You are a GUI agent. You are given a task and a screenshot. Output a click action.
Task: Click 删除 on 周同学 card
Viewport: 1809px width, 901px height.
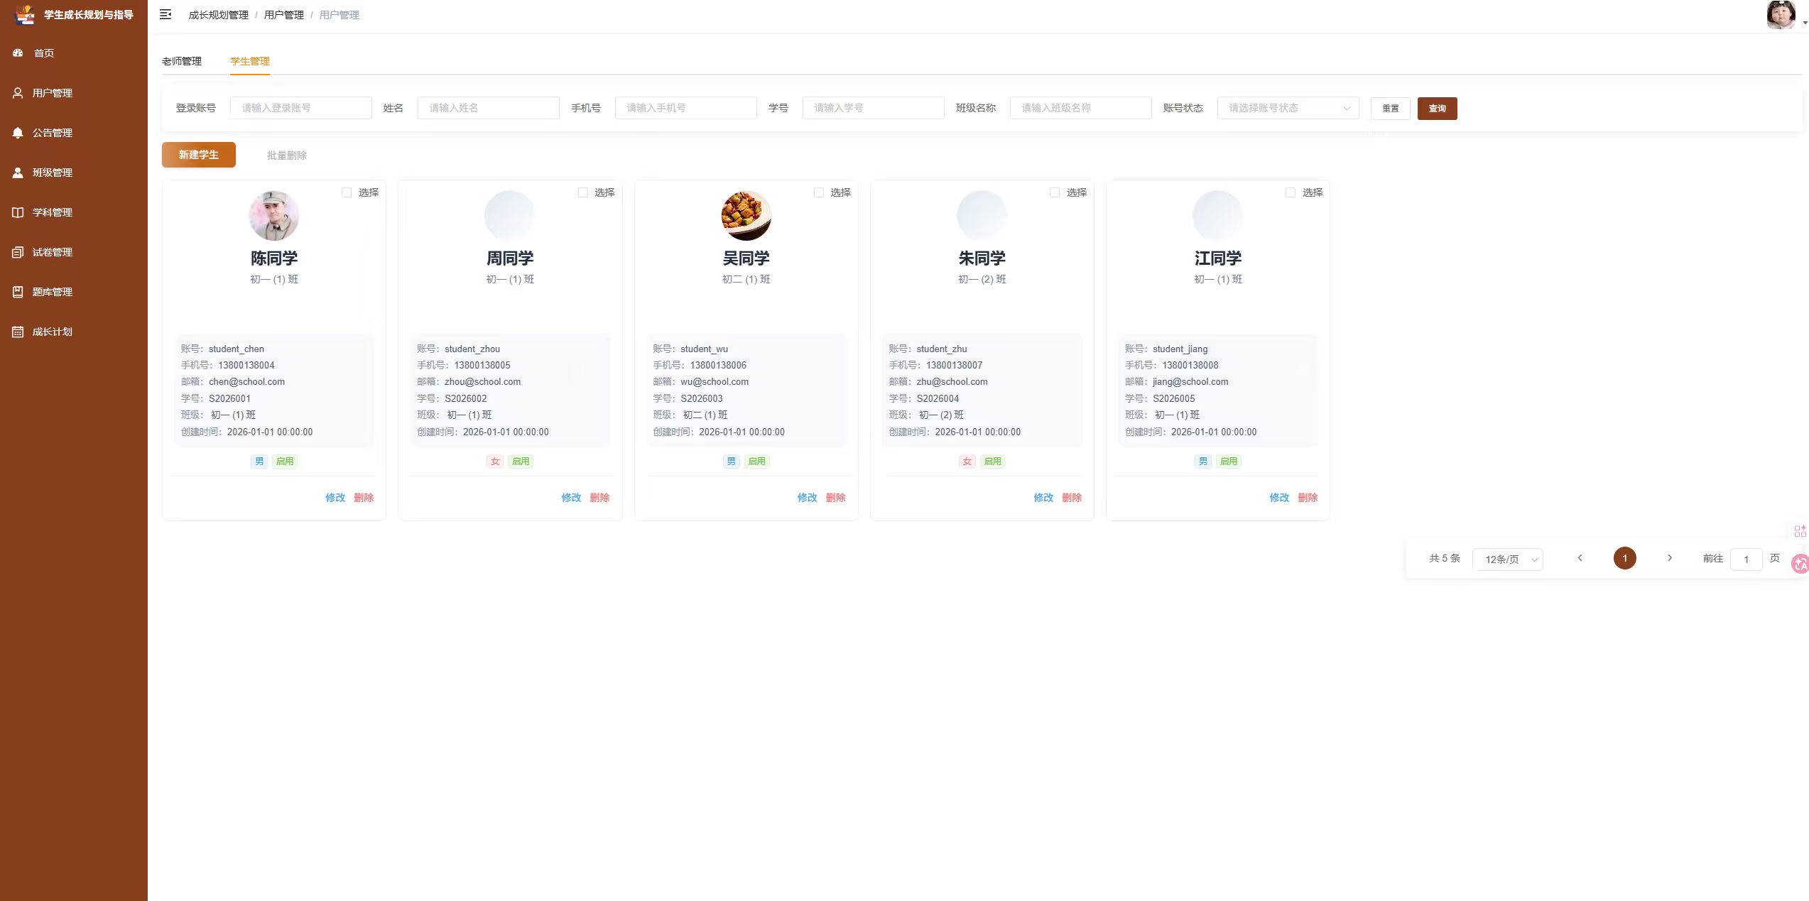pos(599,498)
